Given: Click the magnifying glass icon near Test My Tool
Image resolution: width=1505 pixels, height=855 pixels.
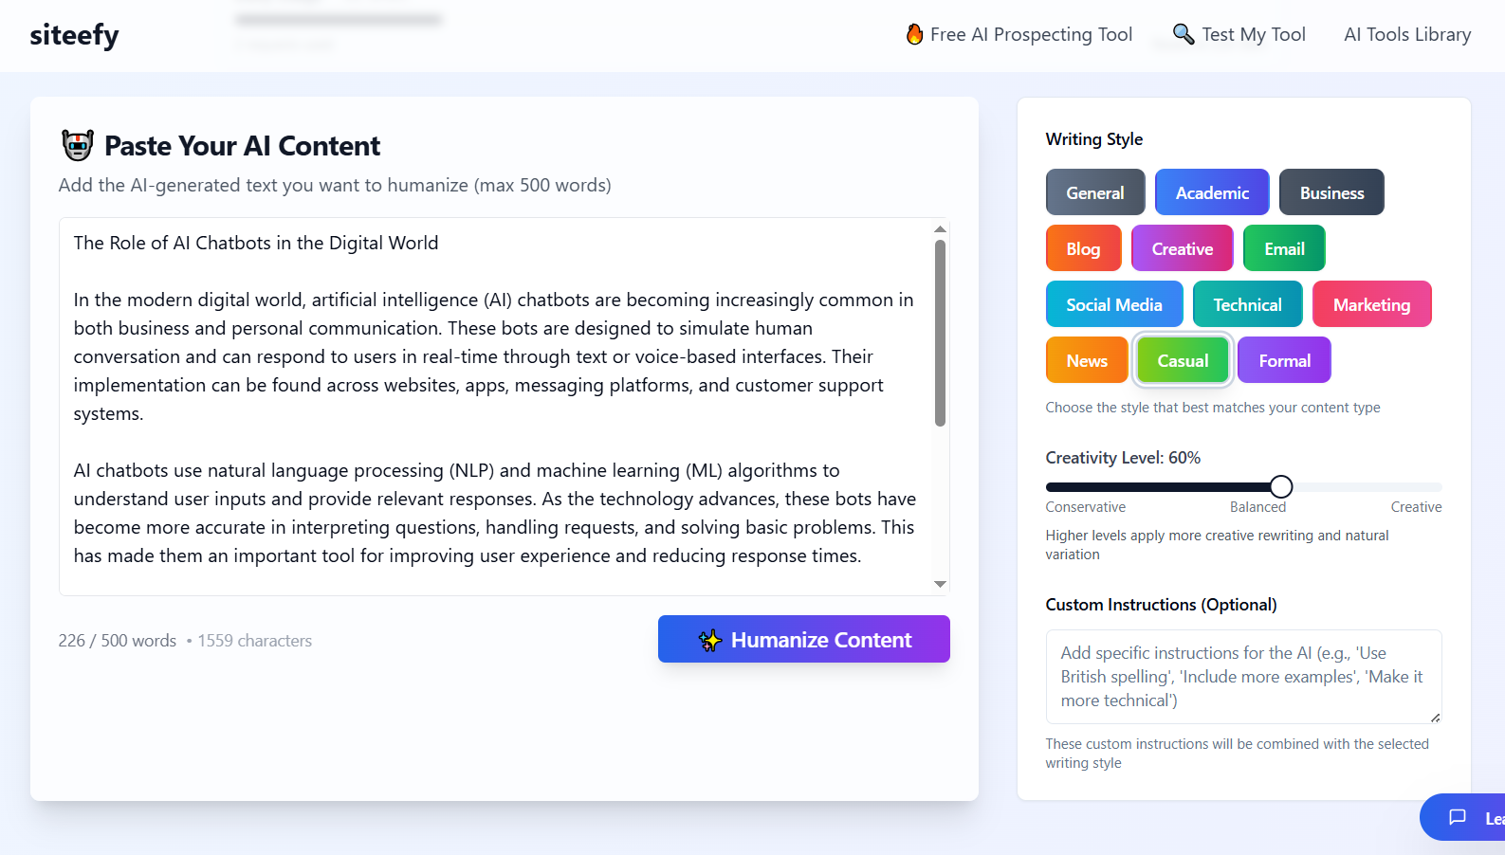Looking at the screenshot, I should (x=1183, y=34).
